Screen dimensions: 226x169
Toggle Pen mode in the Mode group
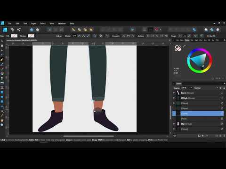click(75, 36)
